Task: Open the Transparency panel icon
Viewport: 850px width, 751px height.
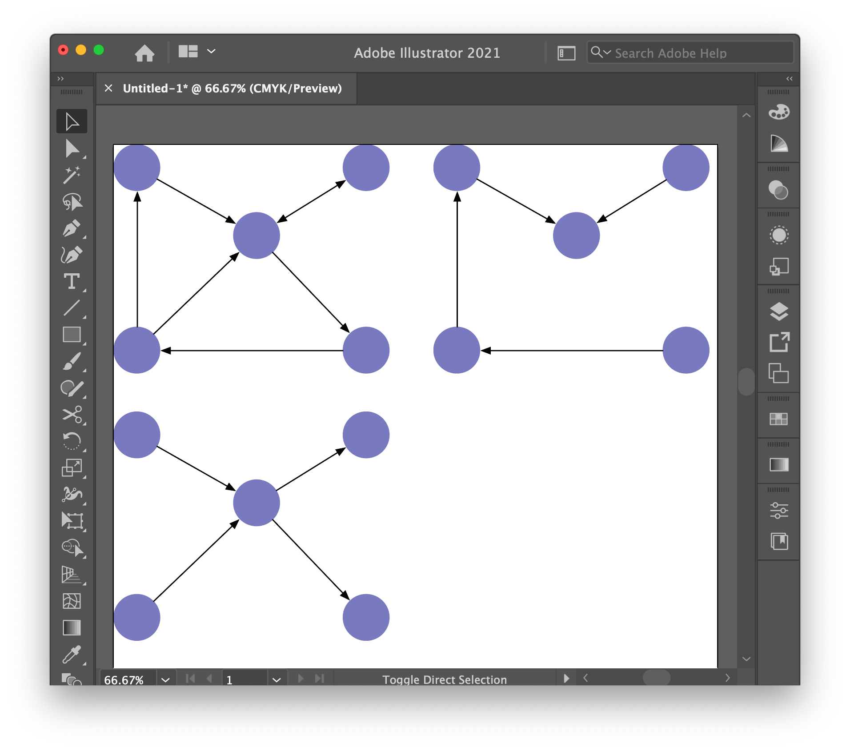Action: point(779,190)
